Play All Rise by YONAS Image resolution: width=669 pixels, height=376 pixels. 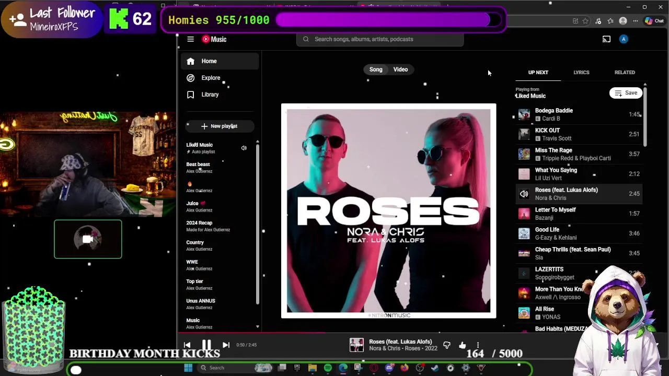pyautogui.click(x=579, y=313)
